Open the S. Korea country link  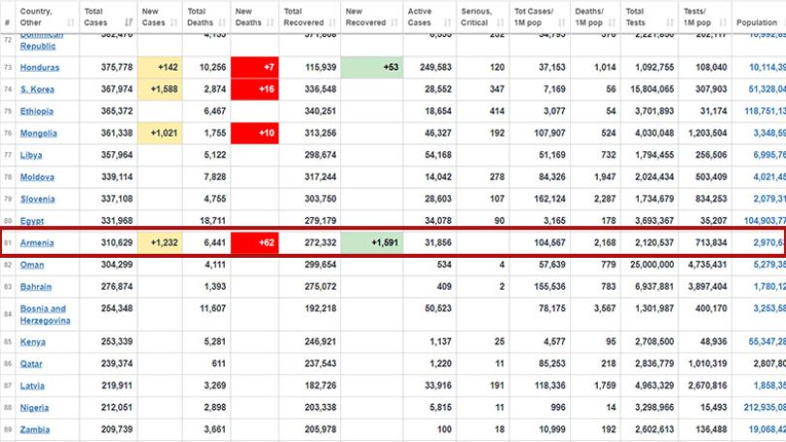pos(37,89)
